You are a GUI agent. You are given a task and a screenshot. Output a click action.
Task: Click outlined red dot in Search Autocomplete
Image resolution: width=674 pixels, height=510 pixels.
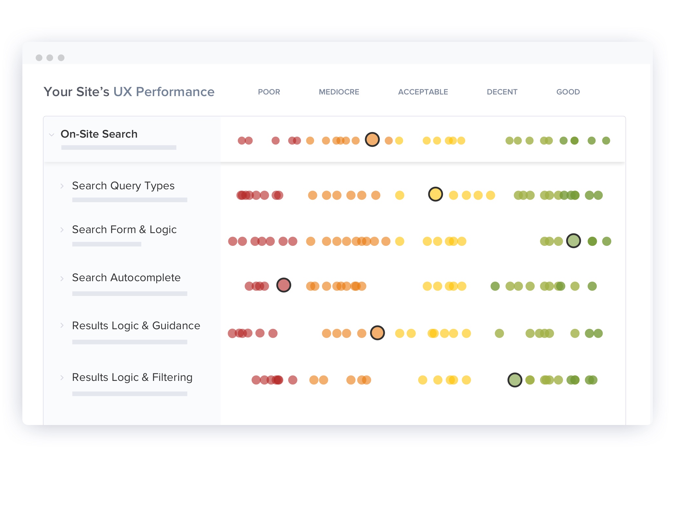[283, 285]
